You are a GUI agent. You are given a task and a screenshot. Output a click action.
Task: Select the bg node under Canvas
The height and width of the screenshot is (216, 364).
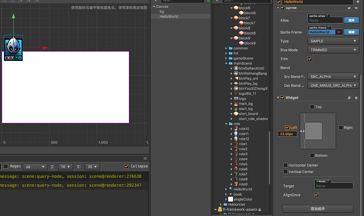[x=162, y=11]
